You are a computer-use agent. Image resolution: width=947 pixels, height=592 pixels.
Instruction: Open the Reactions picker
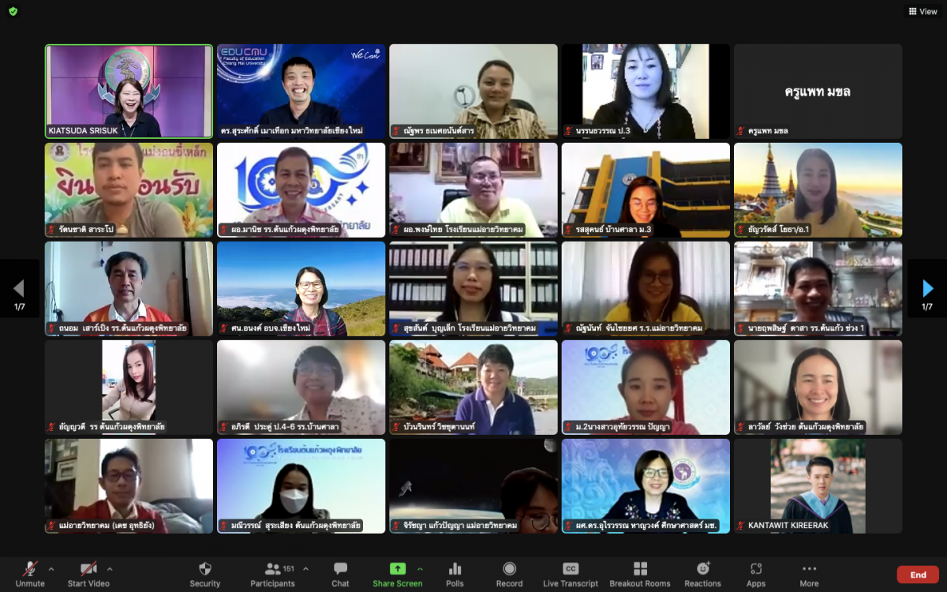[x=702, y=574]
